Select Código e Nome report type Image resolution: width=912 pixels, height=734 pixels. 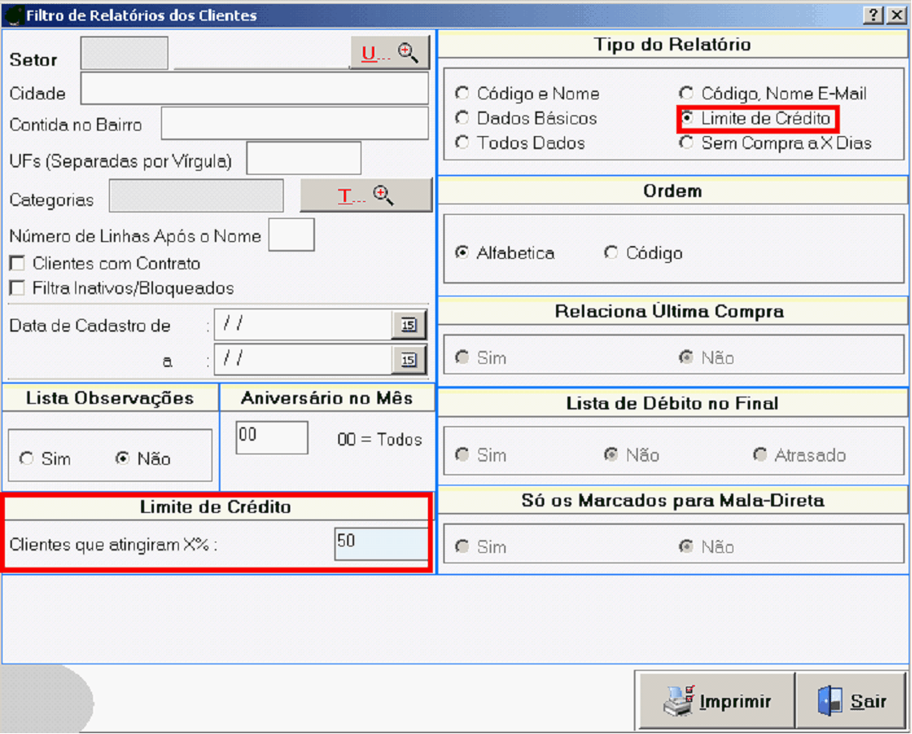pyautogui.click(x=462, y=94)
